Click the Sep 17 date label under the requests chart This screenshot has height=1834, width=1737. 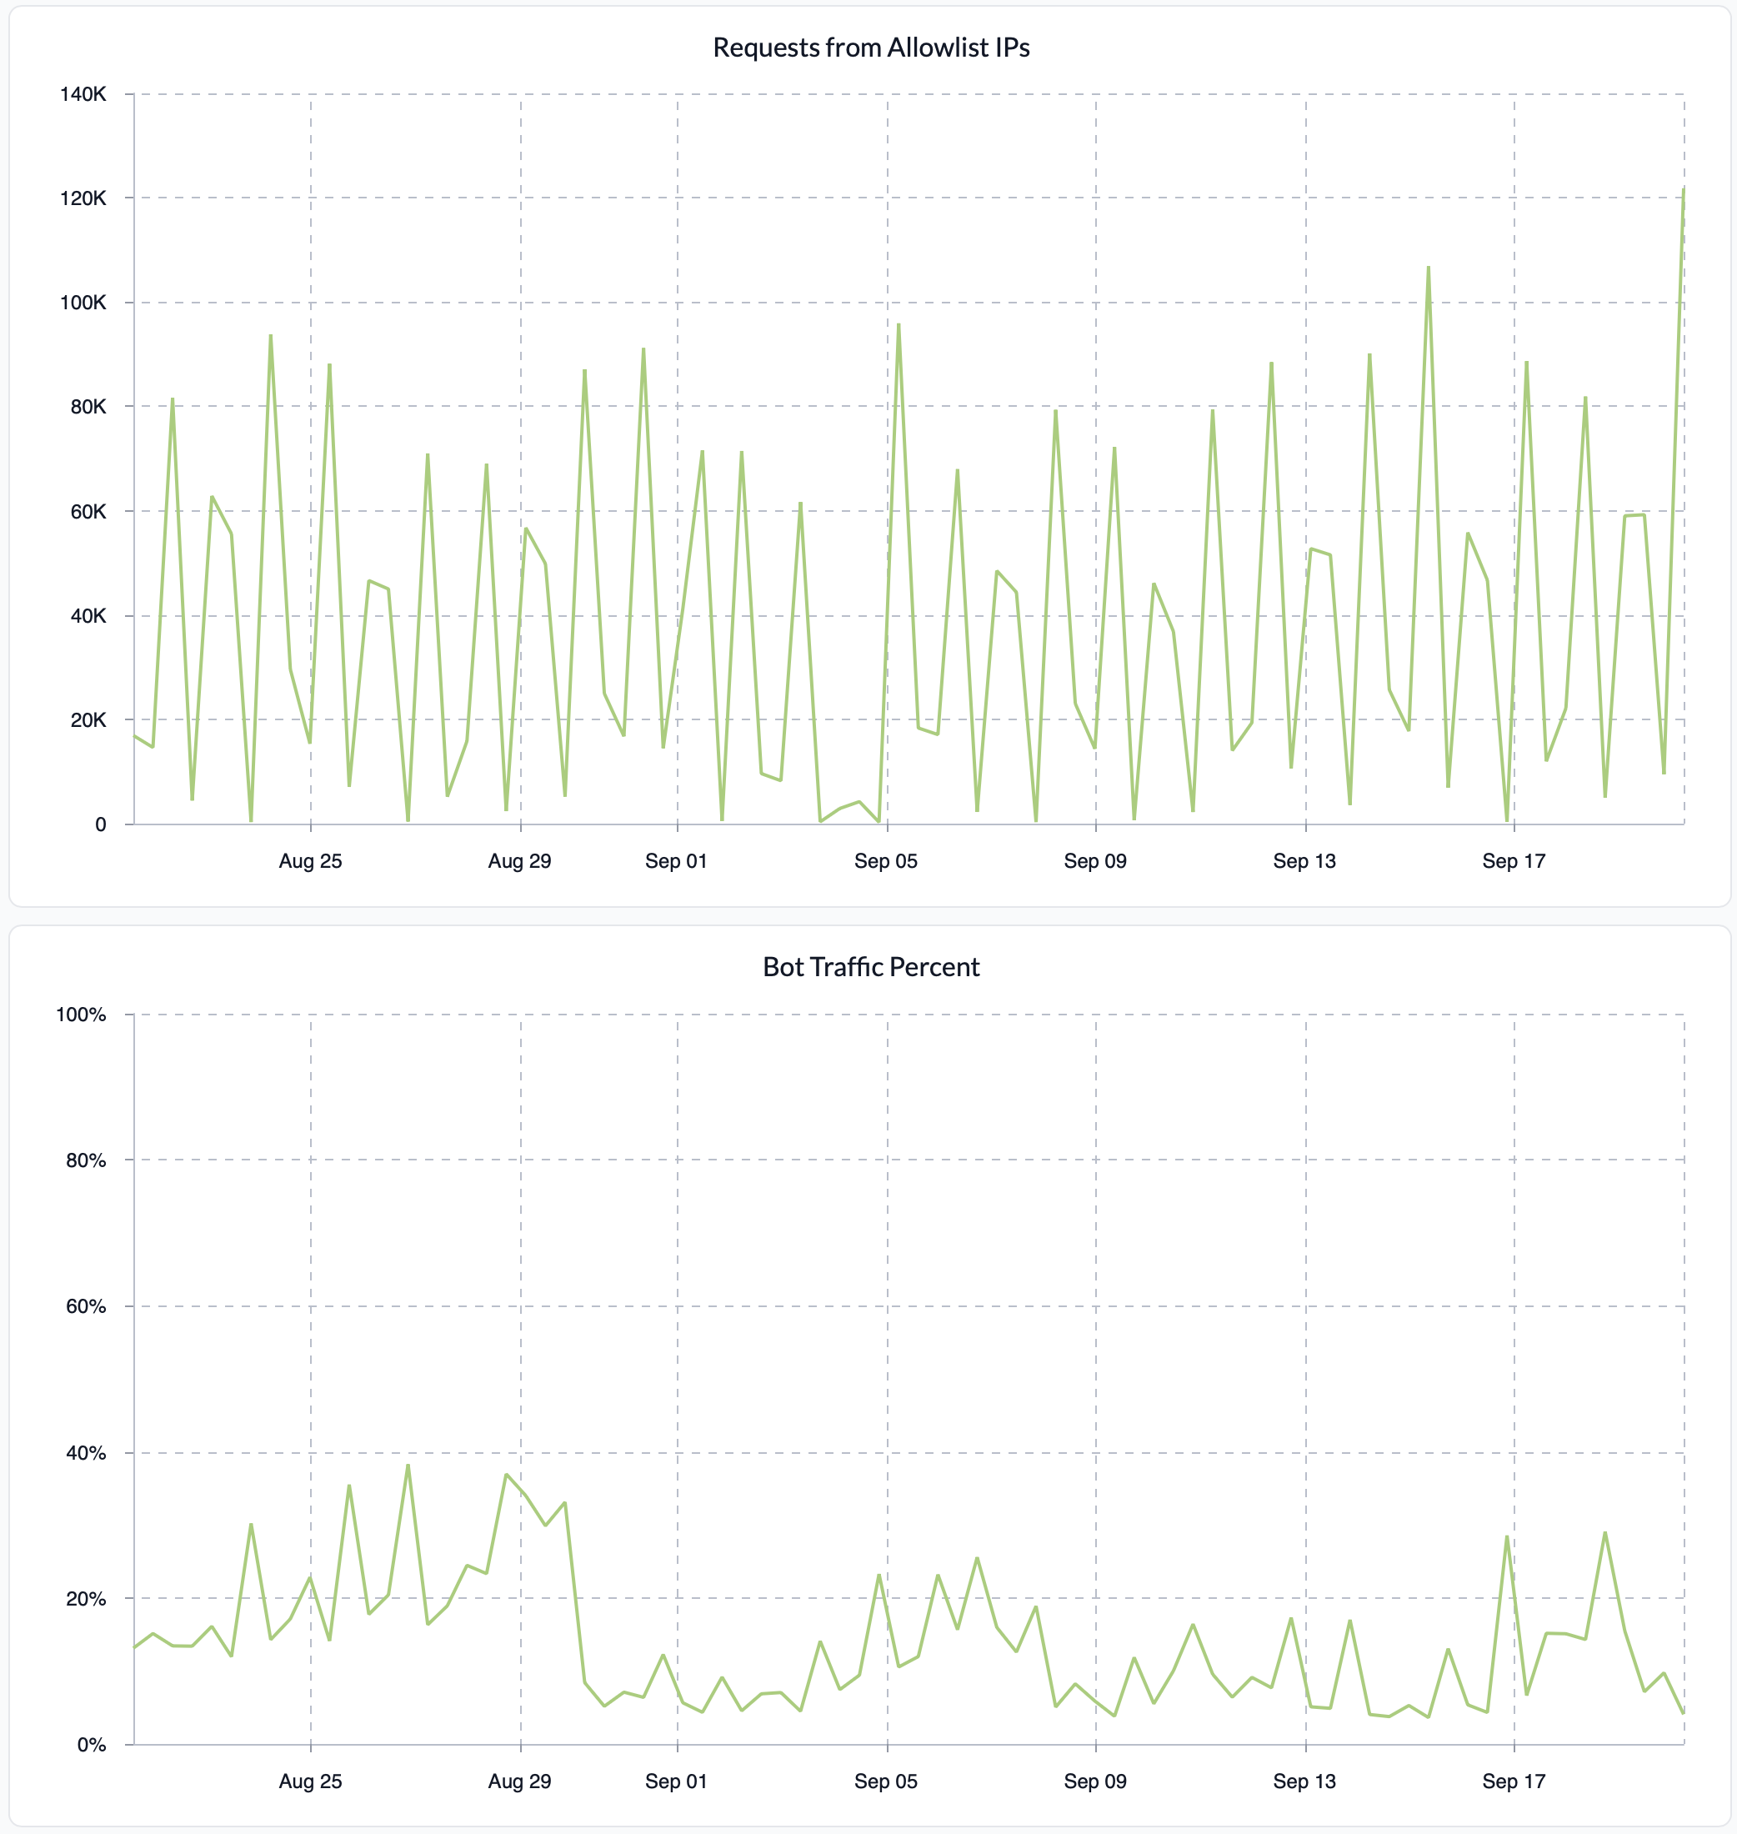pyautogui.click(x=1513, y=861)
